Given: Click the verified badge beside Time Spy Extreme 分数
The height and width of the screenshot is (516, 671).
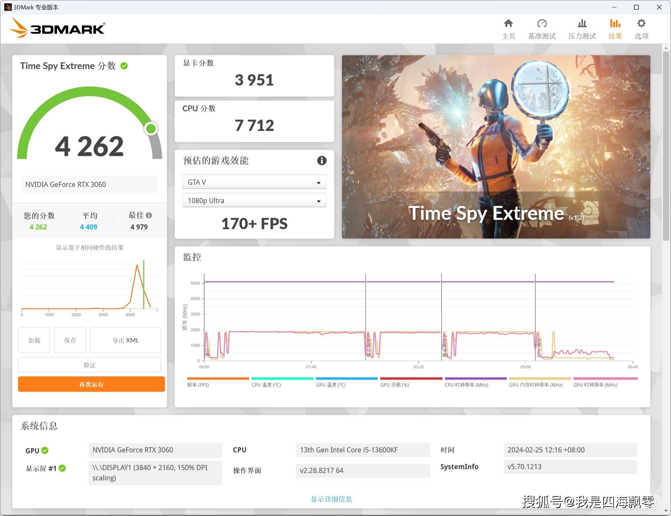Looking at the screenshot, I should pos(124,66).
